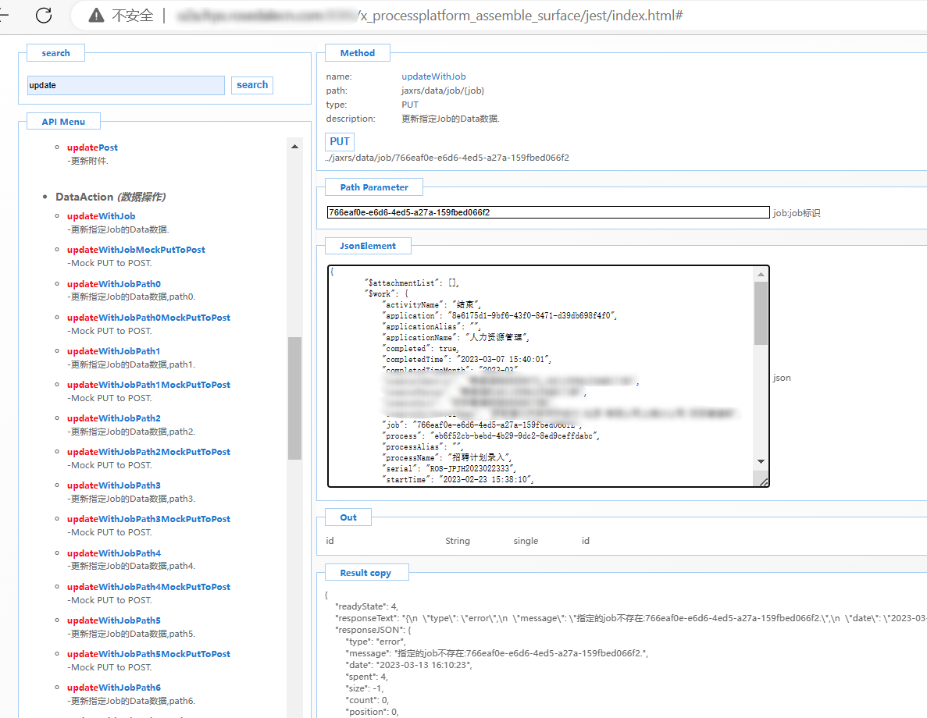
Task: Open updateWithJobPath3 API
Action: [x=113, y=485]
